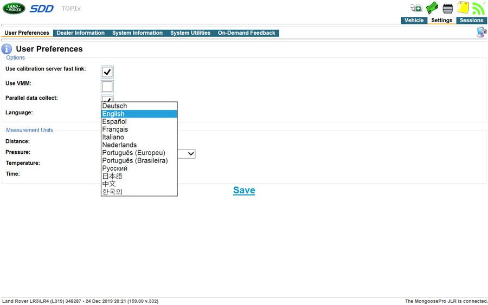The height and width of the screenshot is (305, 488).
Task: Click the Land Rover logo
Action: pos(14,8)
